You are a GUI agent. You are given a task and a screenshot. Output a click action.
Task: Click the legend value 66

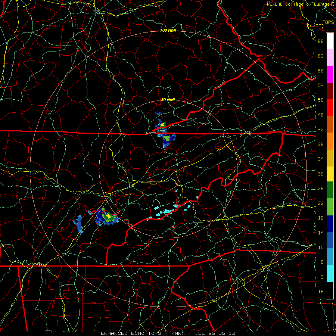point(321,41)
